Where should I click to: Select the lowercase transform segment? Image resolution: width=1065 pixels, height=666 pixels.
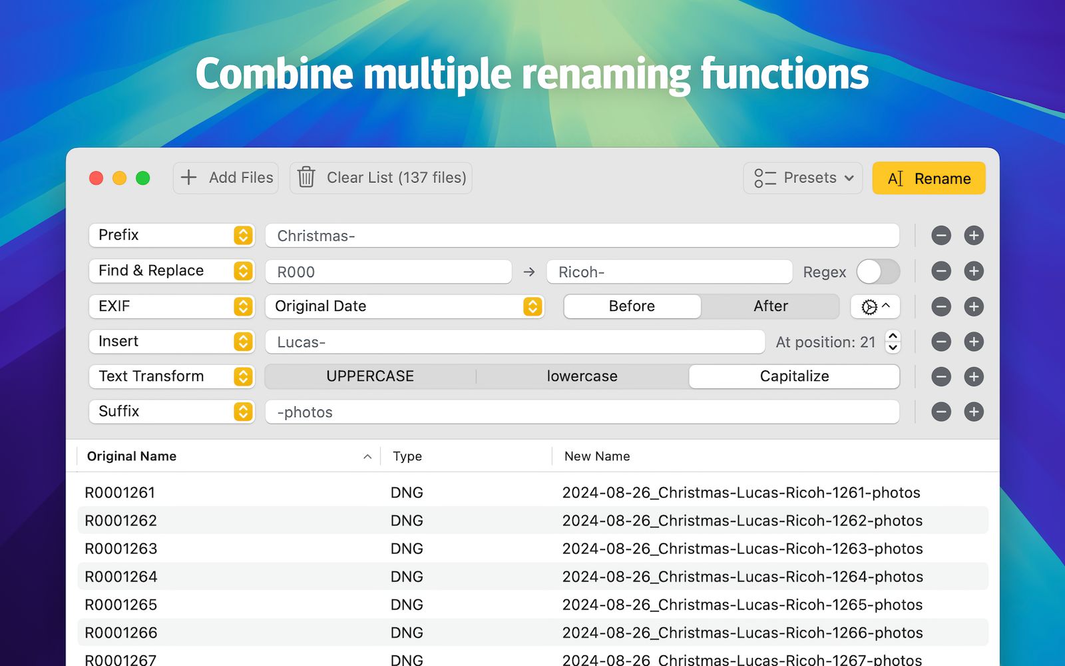tap(582, 376)
